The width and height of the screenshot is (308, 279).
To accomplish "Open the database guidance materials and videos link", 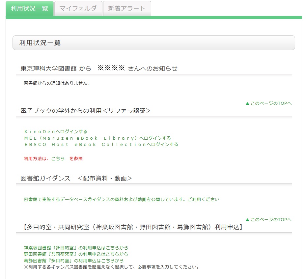I will (x=122, y=199).
